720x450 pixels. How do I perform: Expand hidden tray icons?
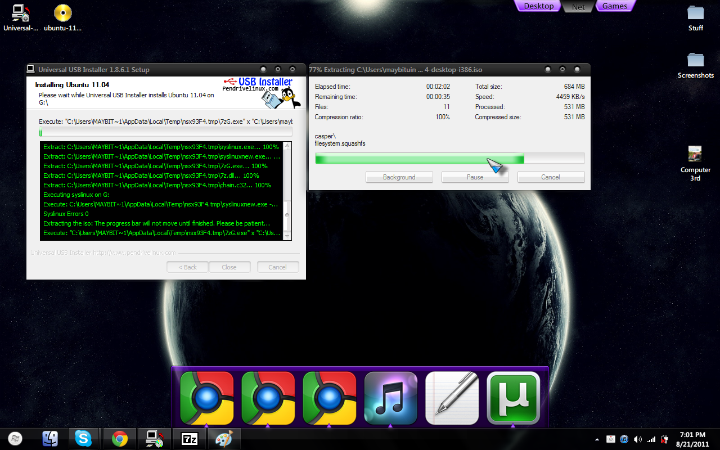597,439
